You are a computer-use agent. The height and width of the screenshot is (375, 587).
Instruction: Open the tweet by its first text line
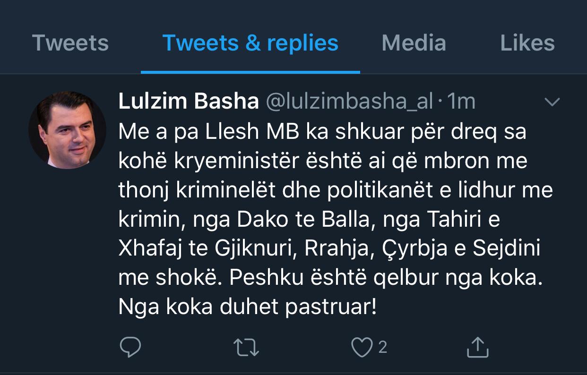pyautogui.click(x=321, y=132)
